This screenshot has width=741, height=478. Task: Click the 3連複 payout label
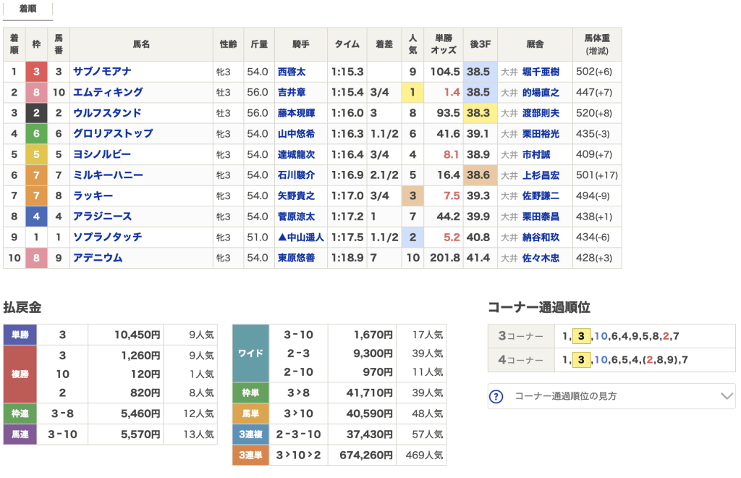250,434
